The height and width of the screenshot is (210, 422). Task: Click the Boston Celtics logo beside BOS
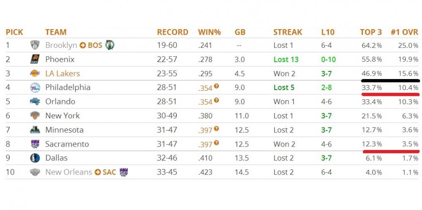coord(110,45)
